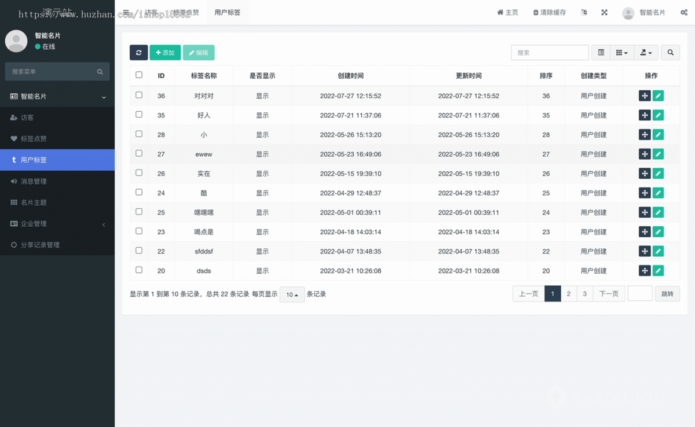Viewport: 695px width, 427px height.
Task: Check the checkbox next to record dsds
Action: click(x=138, y=270)
